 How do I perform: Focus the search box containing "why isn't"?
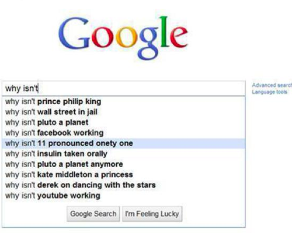pos(124,89)
